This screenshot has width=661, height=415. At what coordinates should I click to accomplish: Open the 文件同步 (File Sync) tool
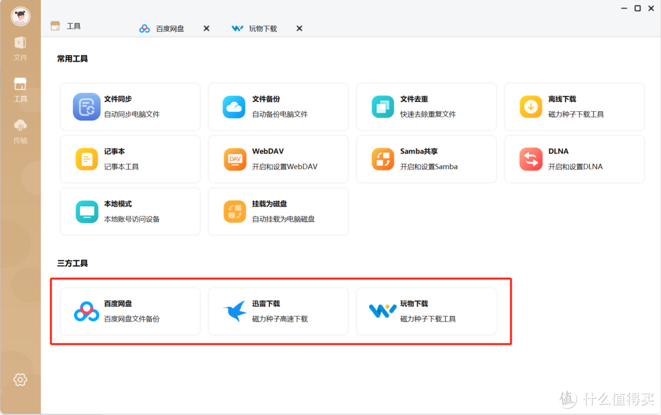click(130, 106)
